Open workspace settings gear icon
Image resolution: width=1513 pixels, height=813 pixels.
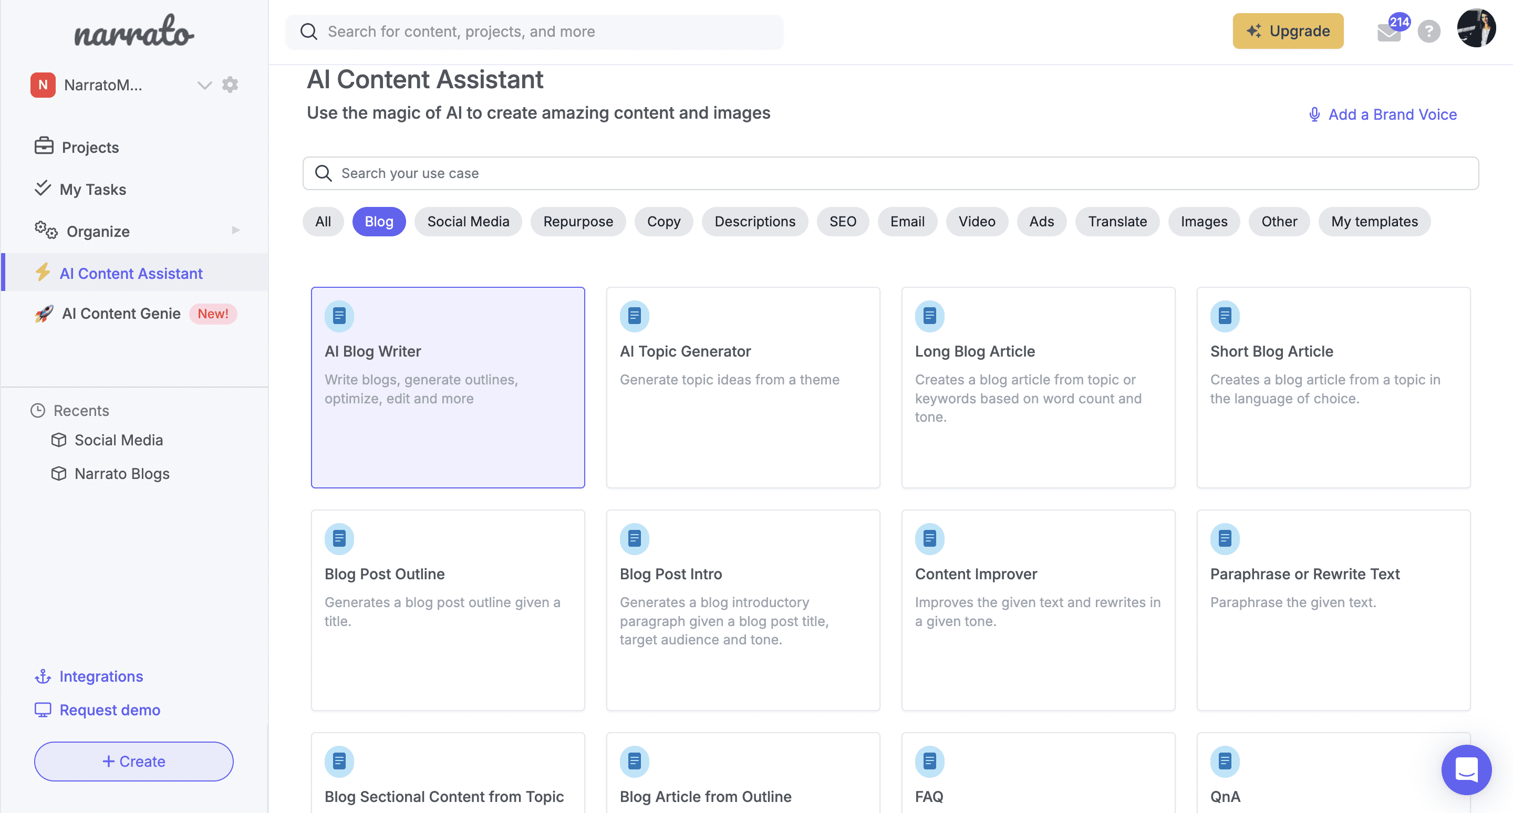[230, 85]
